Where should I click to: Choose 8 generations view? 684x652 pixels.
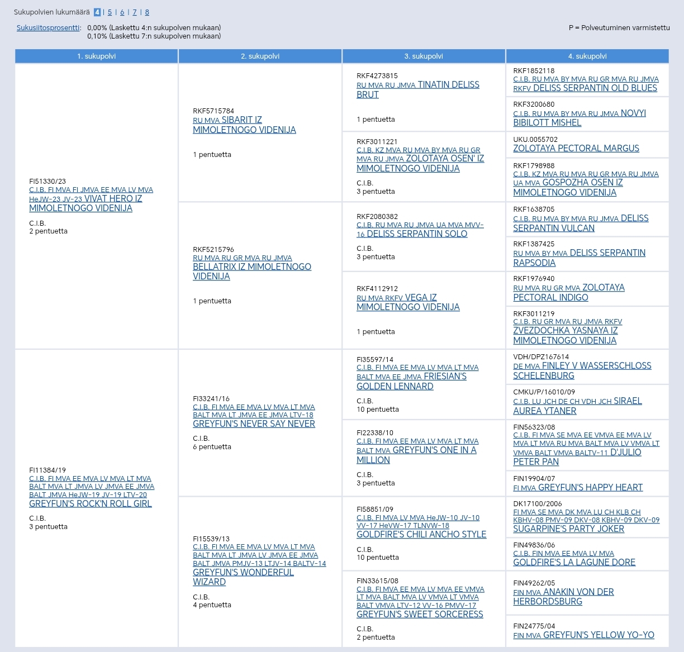(x=147, y=12)
